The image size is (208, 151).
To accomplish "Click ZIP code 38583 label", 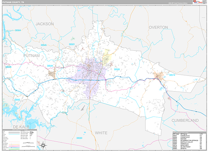I will (79, 138).
